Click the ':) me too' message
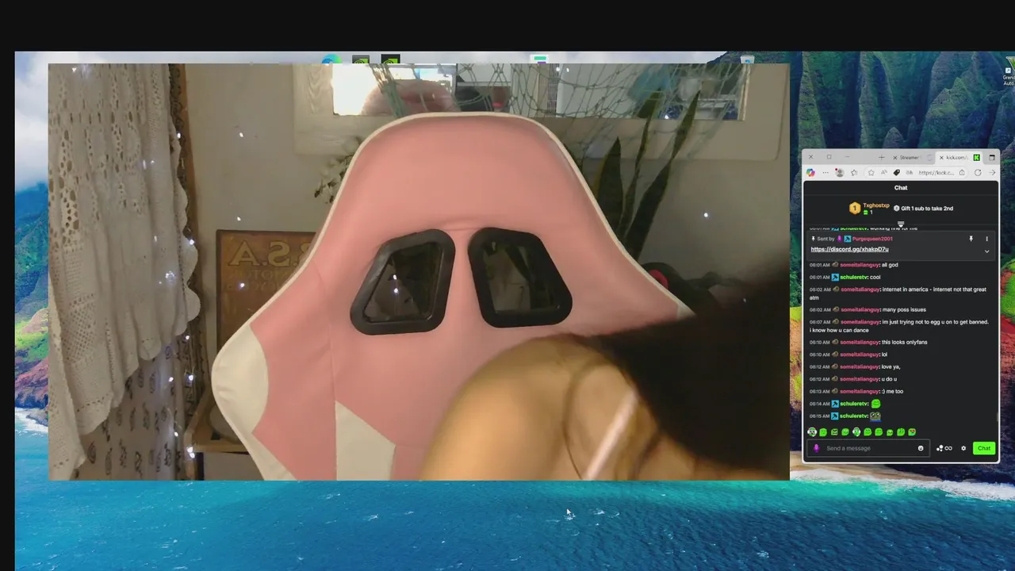Screen dimensions: 1015x571 tap(892, 392)
